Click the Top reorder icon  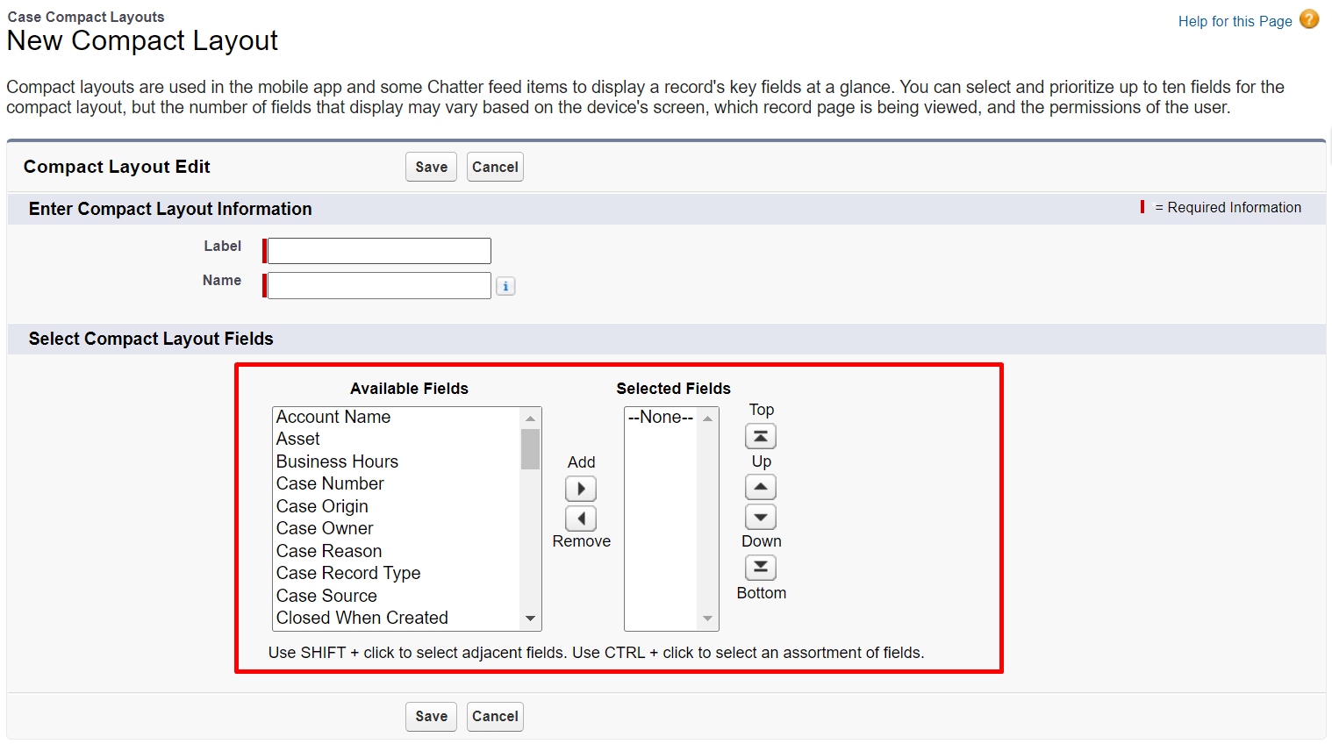coord(760,435)
